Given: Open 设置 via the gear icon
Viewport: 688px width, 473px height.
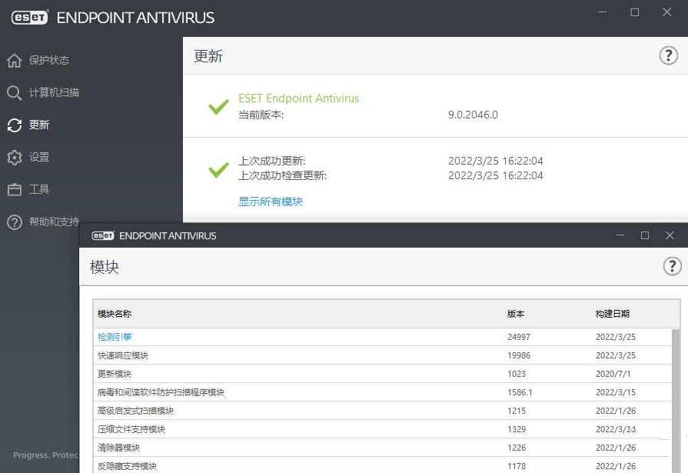Looking at the screenshot, I should (16, 157).
